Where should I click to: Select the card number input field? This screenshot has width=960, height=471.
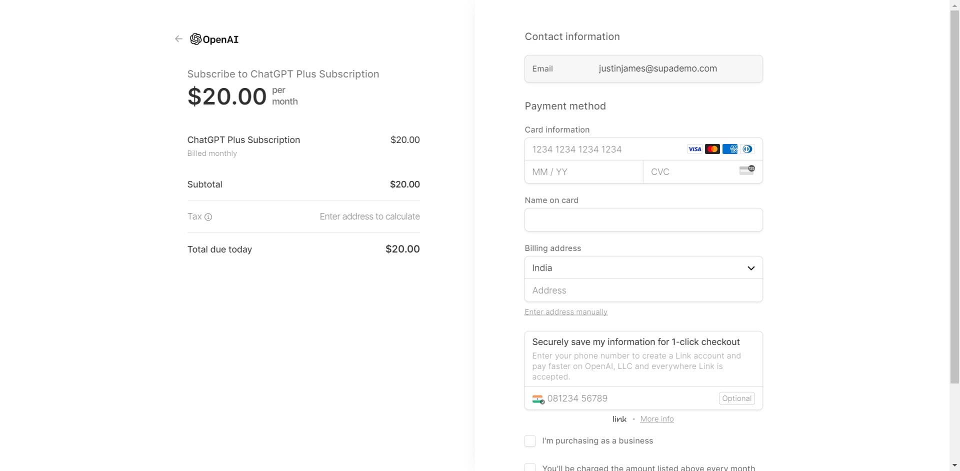(x=600, y=149)
